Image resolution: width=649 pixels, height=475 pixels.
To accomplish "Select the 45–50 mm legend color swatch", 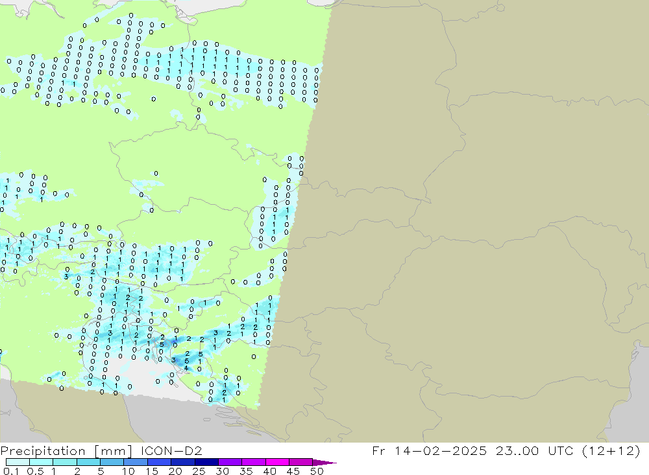I will click(x=300, y=462).
